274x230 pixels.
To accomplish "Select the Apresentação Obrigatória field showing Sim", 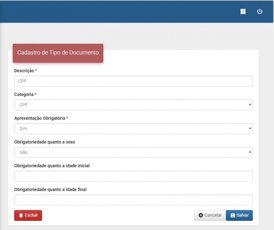I will coord(130,128).
